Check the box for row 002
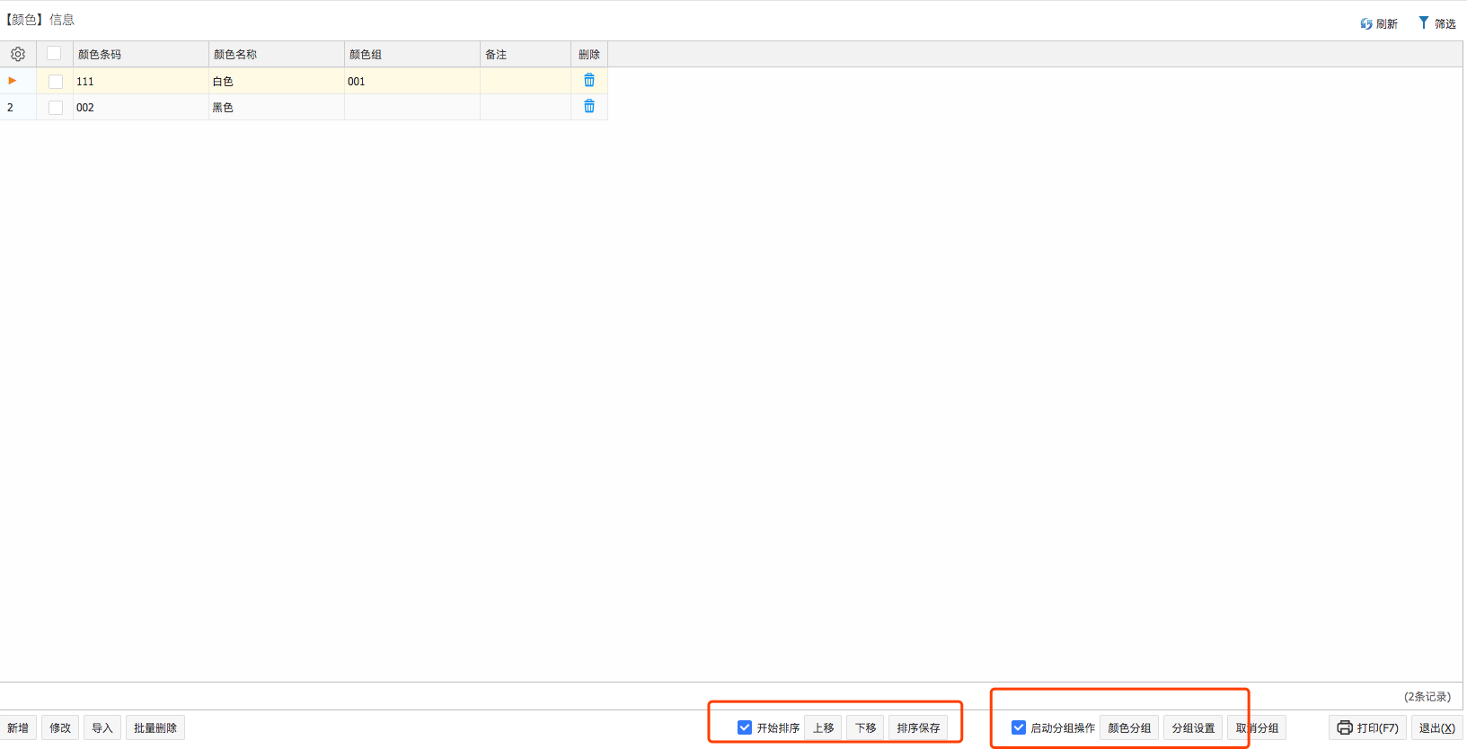1467x749 pixels. tap(56, 108)
